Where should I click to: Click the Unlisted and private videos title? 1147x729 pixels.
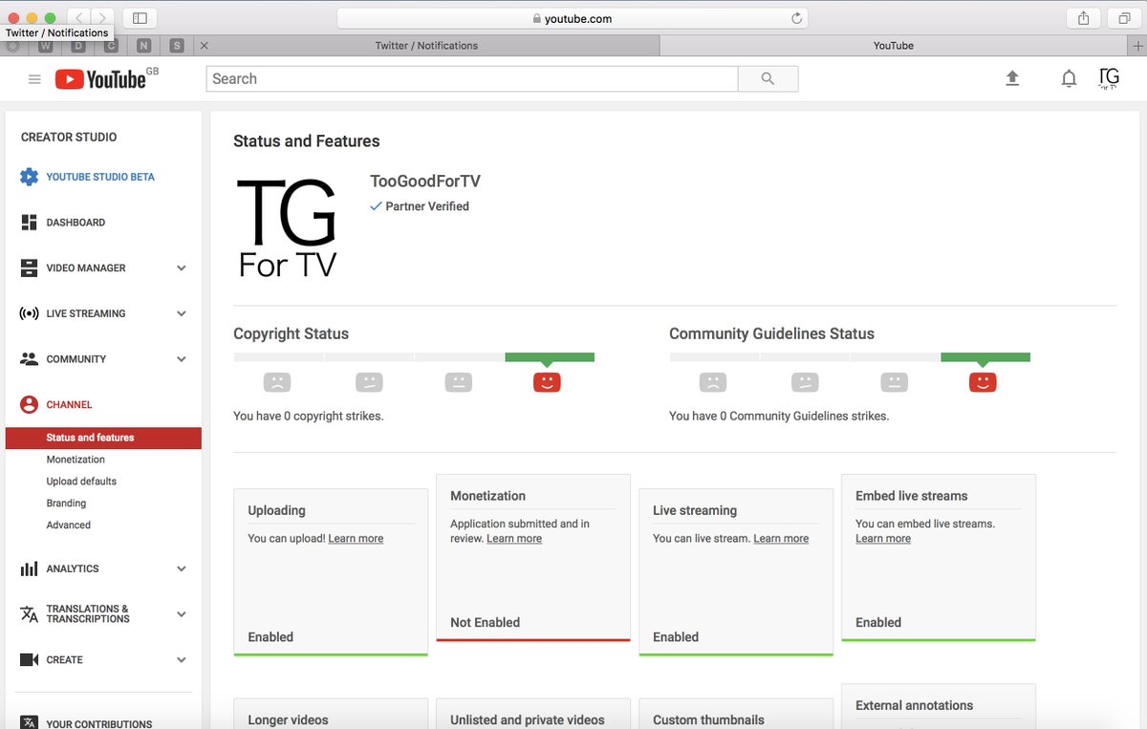[x=528, y=719]
